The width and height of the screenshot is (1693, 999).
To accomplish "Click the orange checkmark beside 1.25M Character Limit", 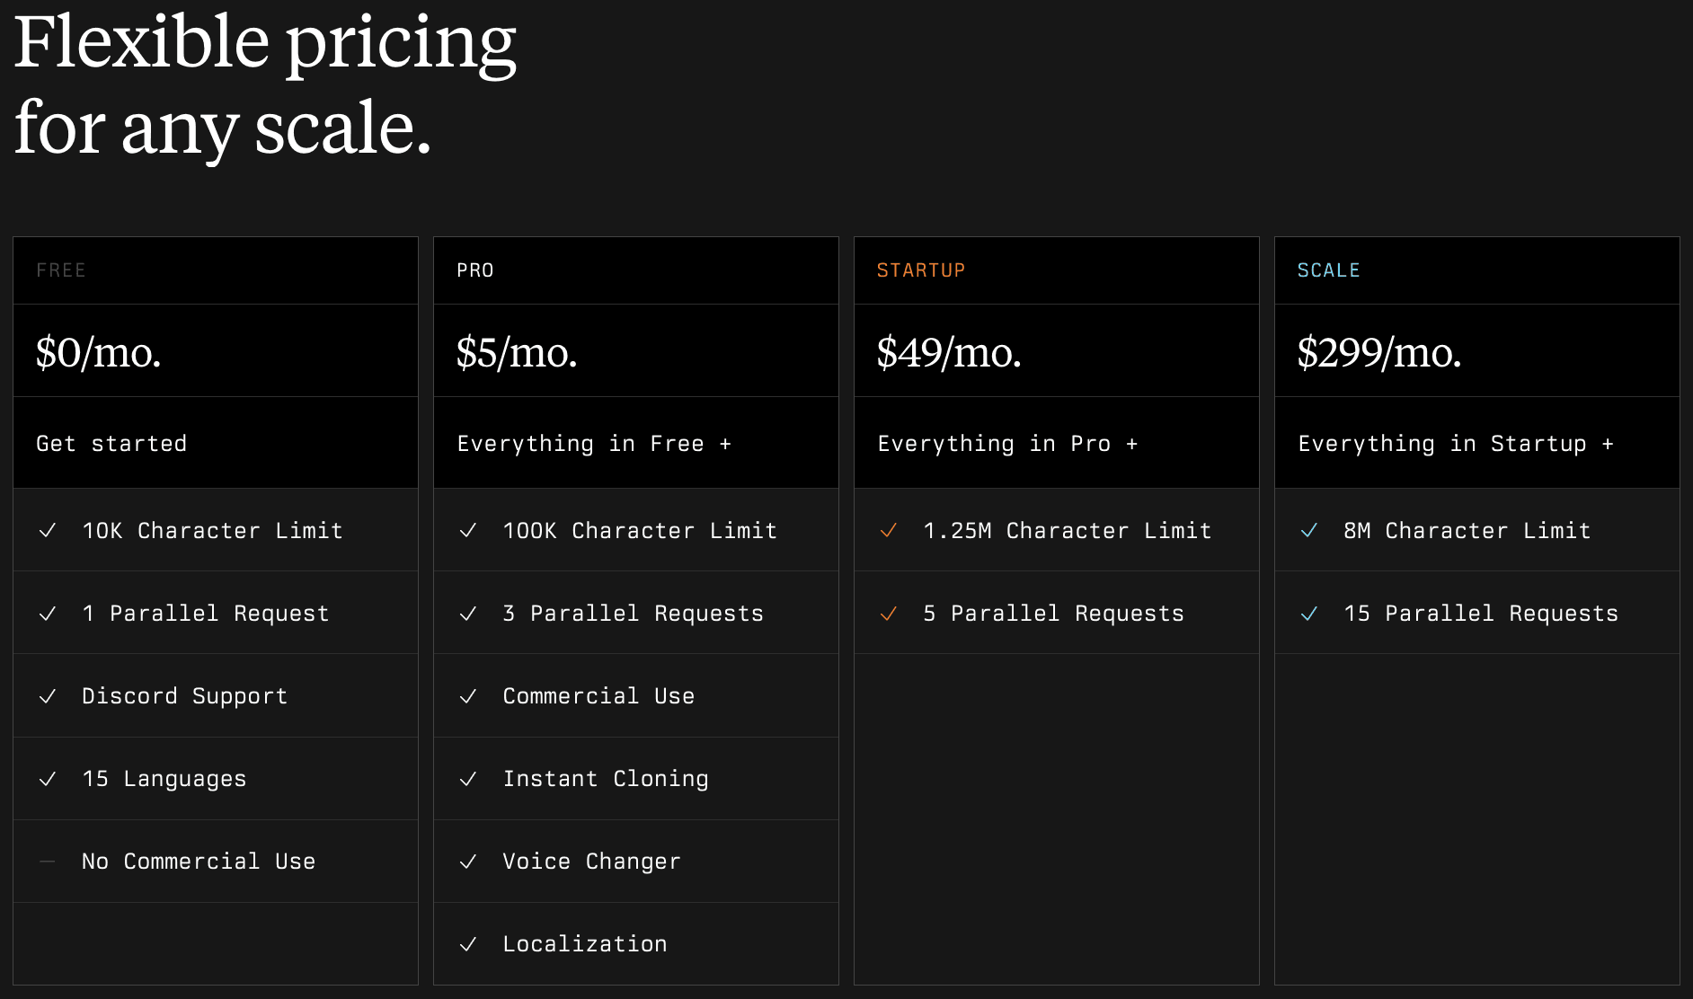I will pyautogui.click(x=889, y=531).
